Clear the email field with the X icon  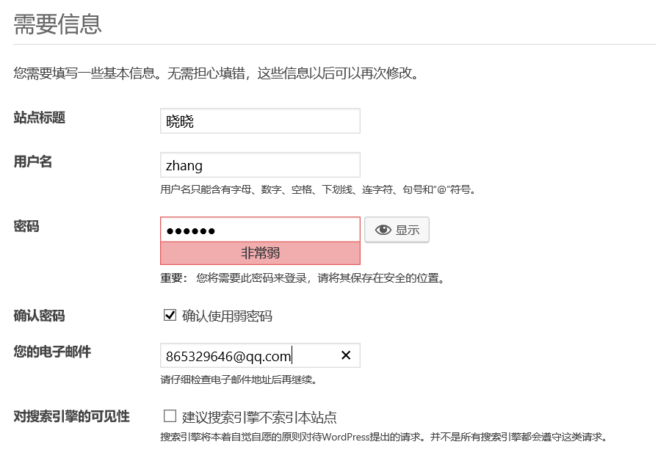[x=346, y=355]
